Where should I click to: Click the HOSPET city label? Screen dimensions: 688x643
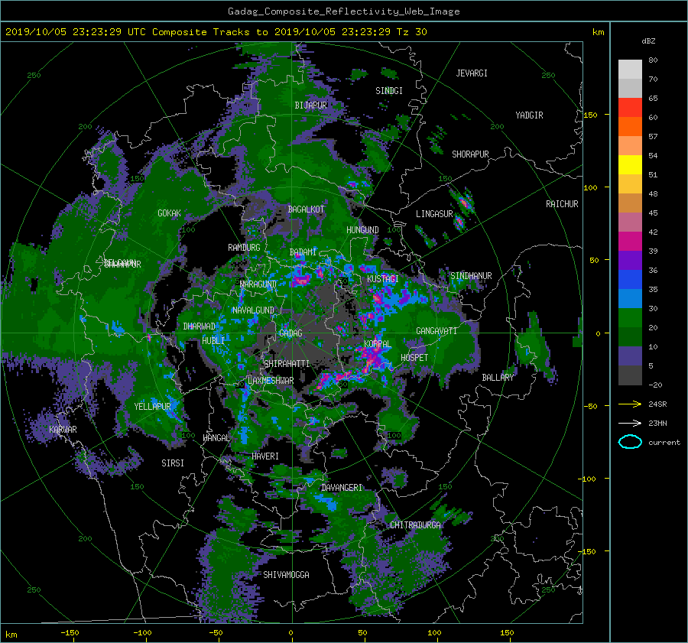(414, 358)
